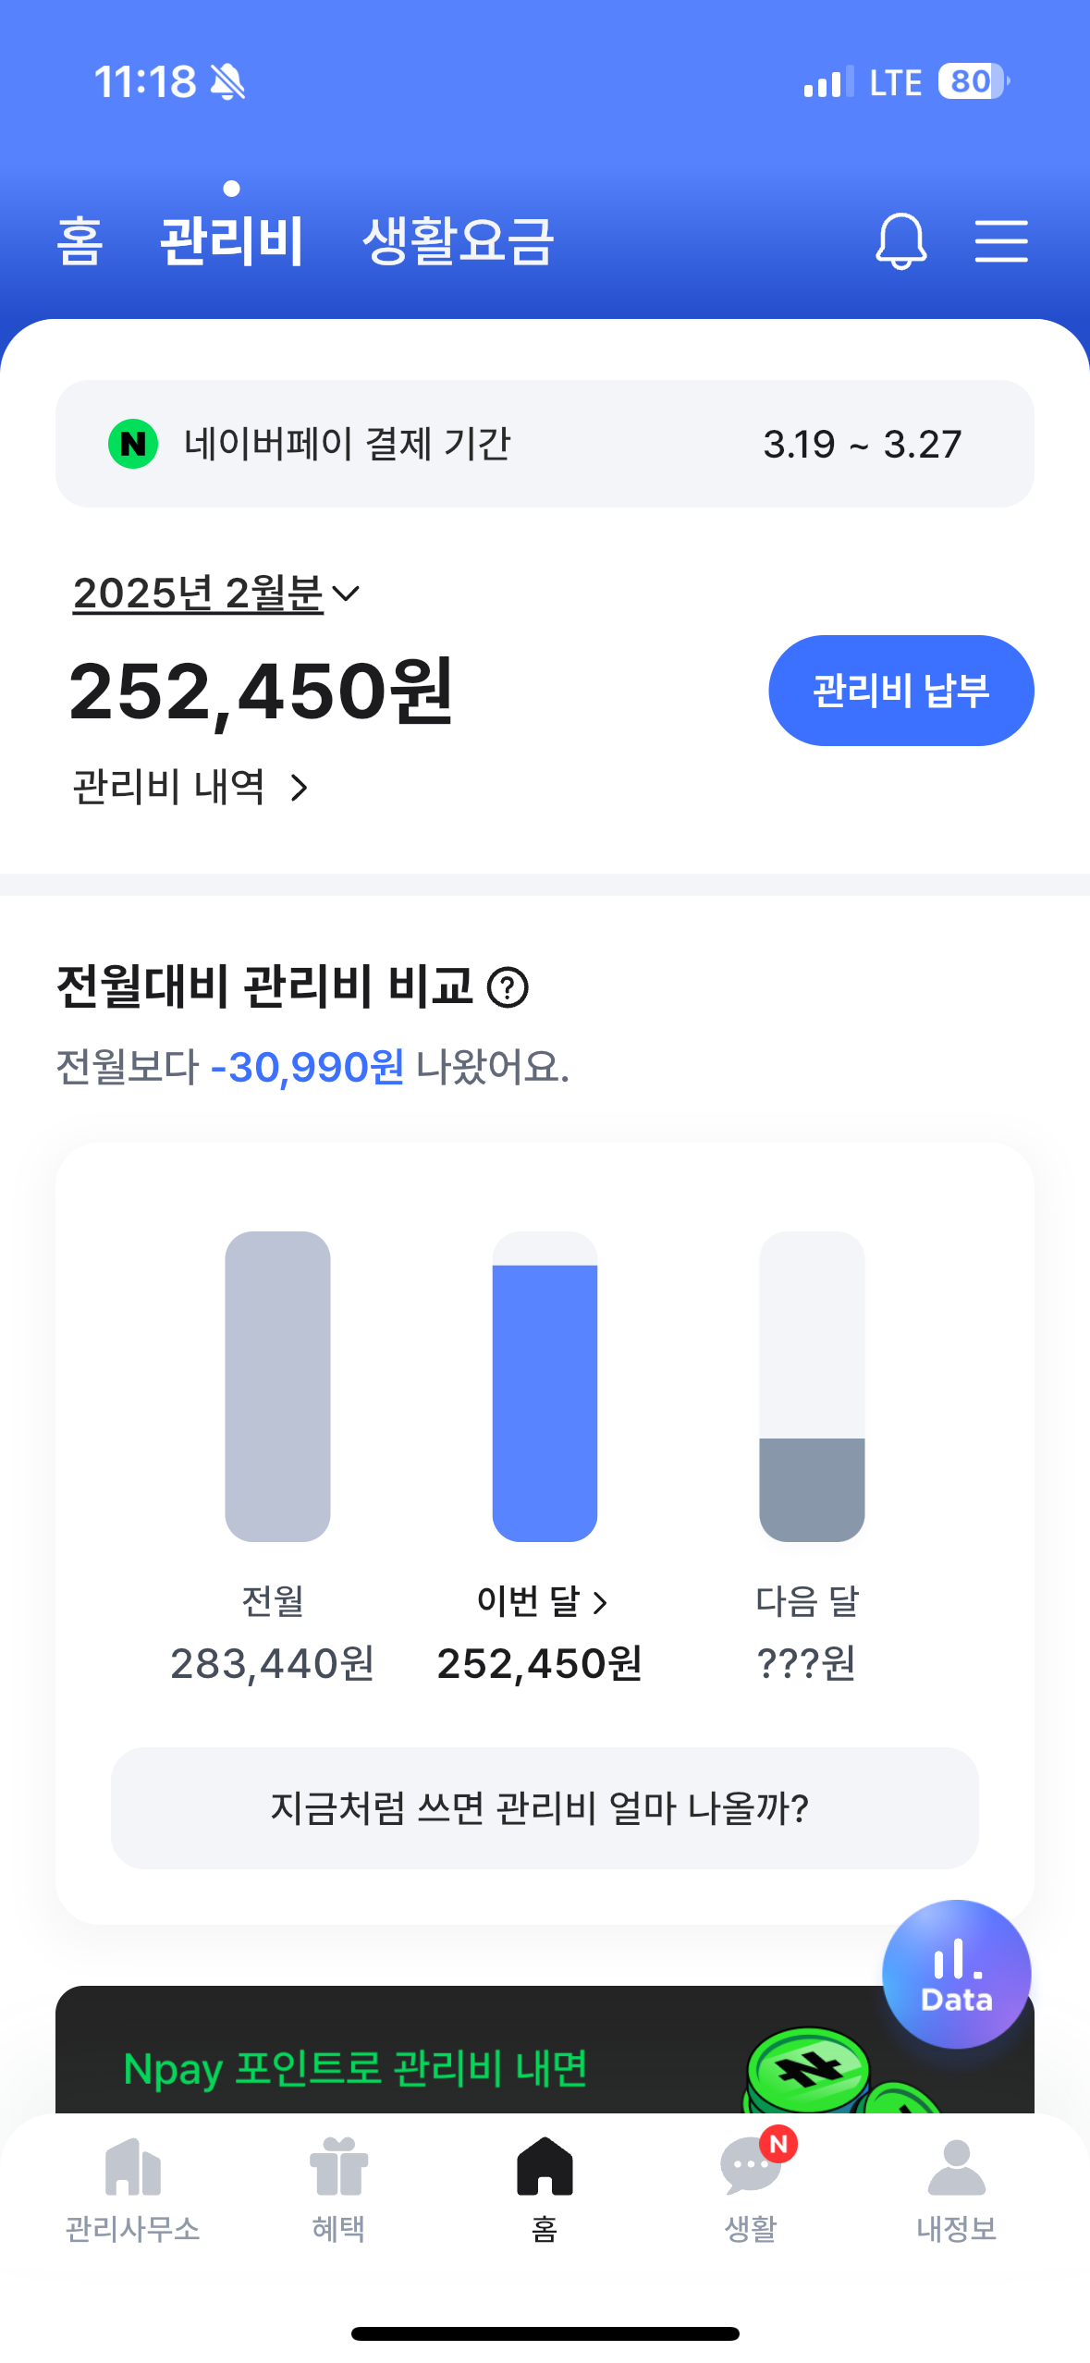Tap the 네이버페이 결제 기간 banner
Image resolution: width=1090 pixels, height=2363 pixels.
pos(545,444)
